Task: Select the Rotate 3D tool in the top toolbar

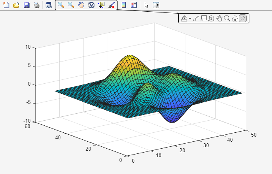Action: pyautogui.click(x=91, y=5)
